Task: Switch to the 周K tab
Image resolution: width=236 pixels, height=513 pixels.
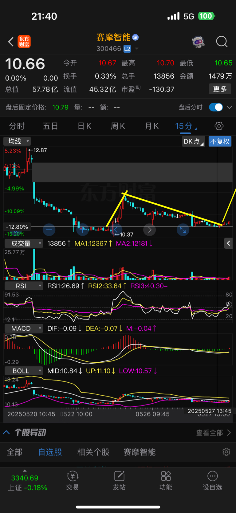Action: (x=118, y=126)
